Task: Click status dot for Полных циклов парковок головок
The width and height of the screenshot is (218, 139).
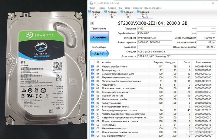Action: click(x=92, y=121)
